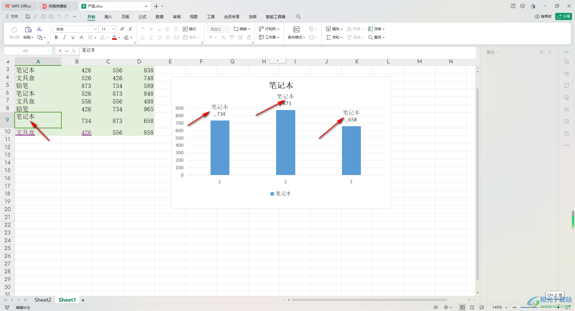Toggle left text alignment
575x311 pixels.
tap(143, 37)
